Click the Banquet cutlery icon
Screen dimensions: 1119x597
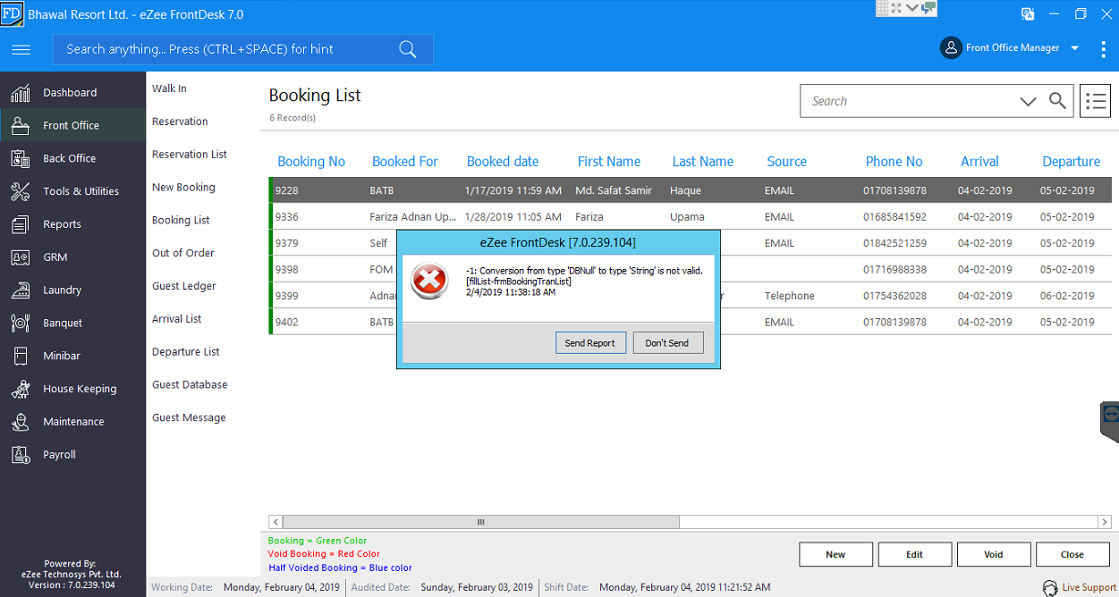(x=21, y=323)
